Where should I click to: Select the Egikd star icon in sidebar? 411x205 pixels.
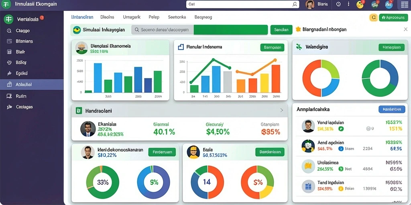(9, 73)
